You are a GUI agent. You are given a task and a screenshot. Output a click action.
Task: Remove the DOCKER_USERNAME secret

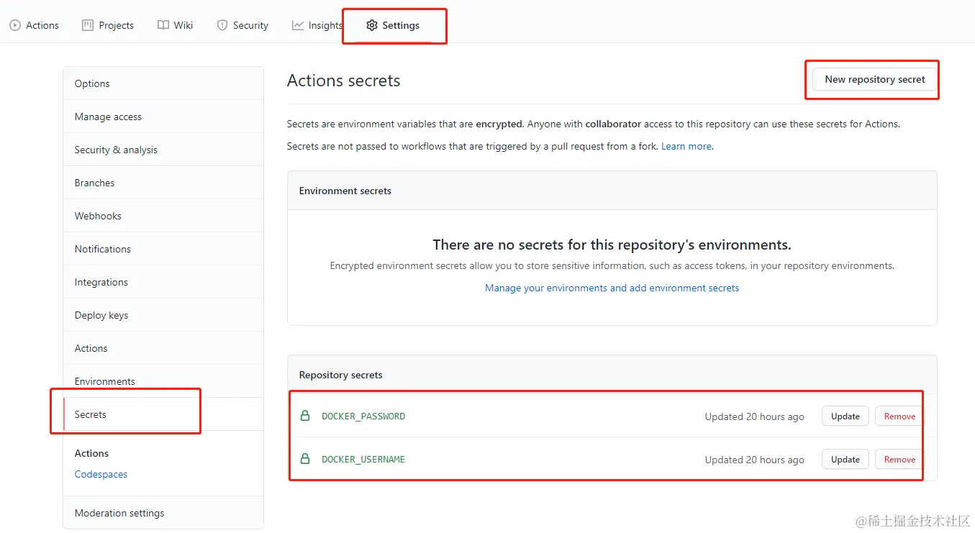[899, 459]
